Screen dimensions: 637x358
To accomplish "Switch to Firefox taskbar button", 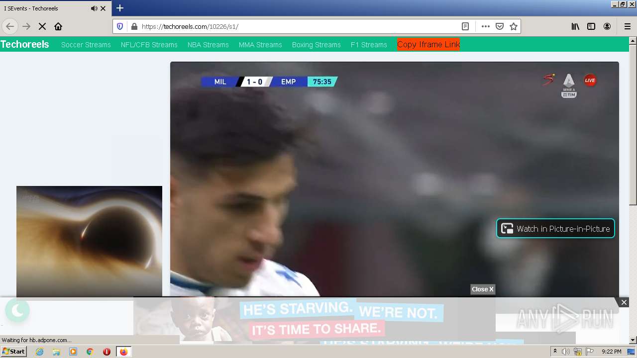I will click(123, 352).
